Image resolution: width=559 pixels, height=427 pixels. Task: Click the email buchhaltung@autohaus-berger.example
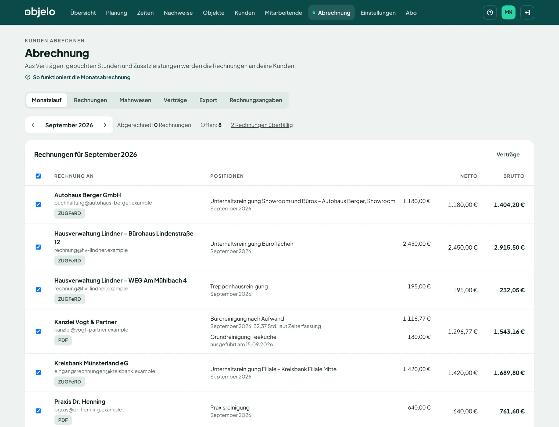[103, 203]
